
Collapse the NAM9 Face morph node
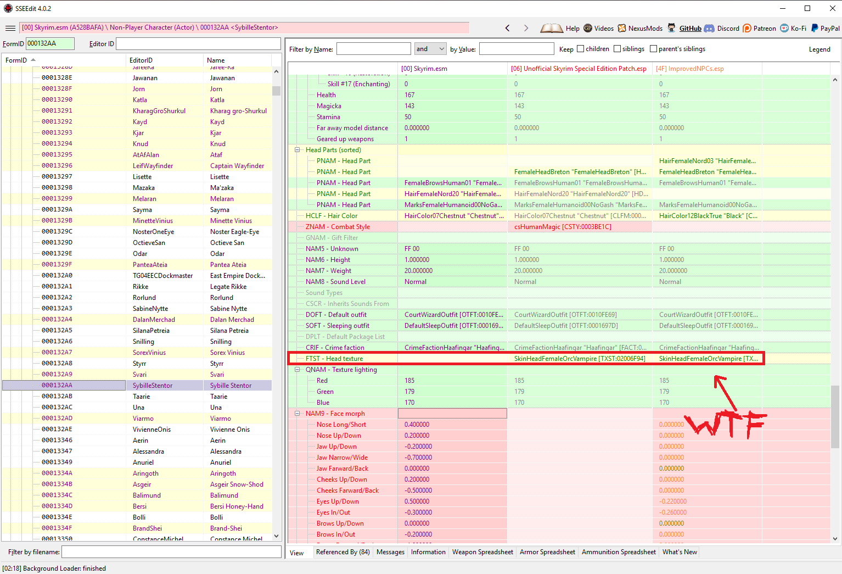tap(297, 414)
